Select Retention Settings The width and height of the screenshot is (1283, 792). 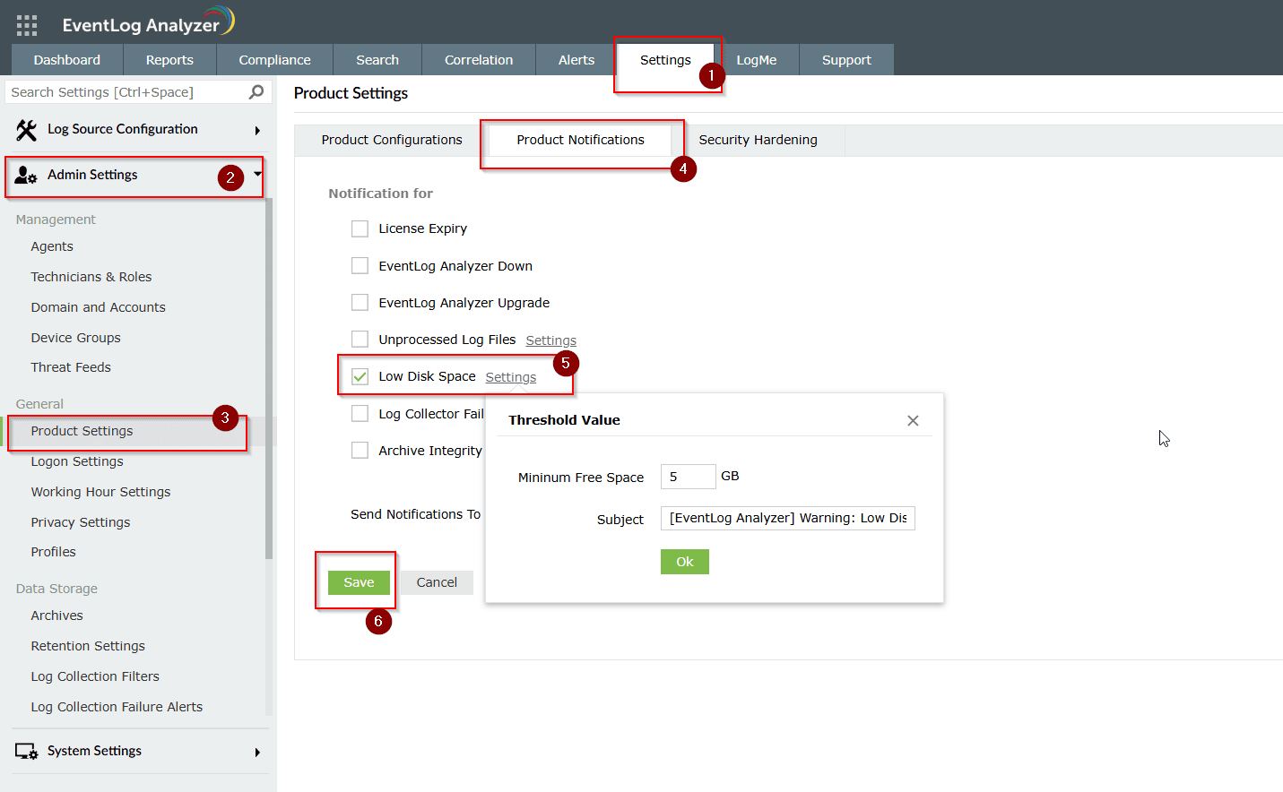88,646
